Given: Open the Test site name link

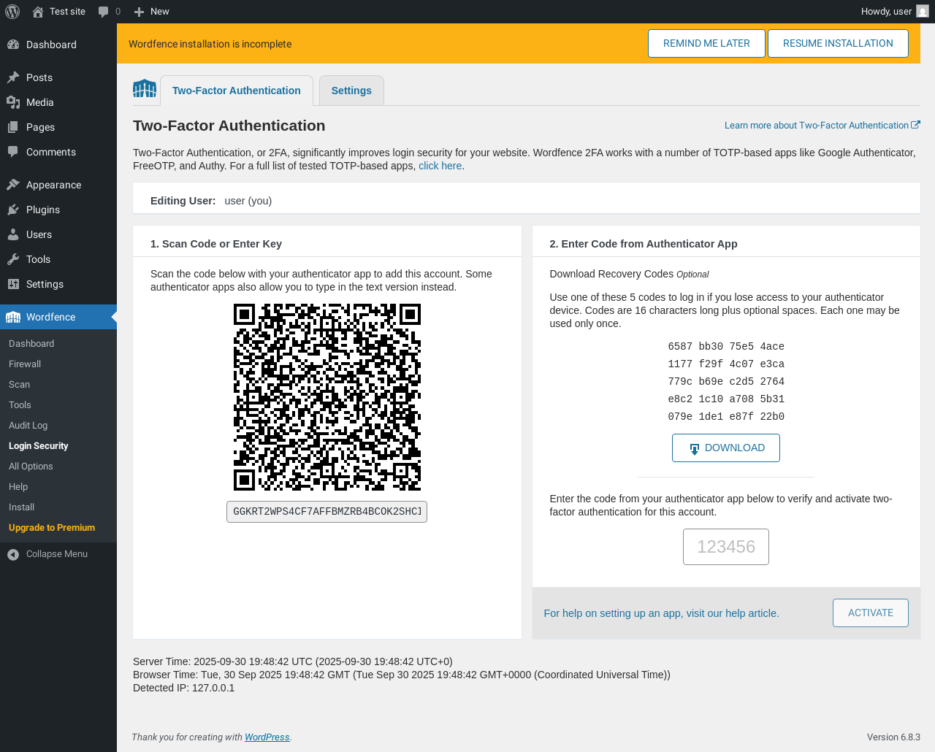Looking at the screenshot, I should (67, 12).
